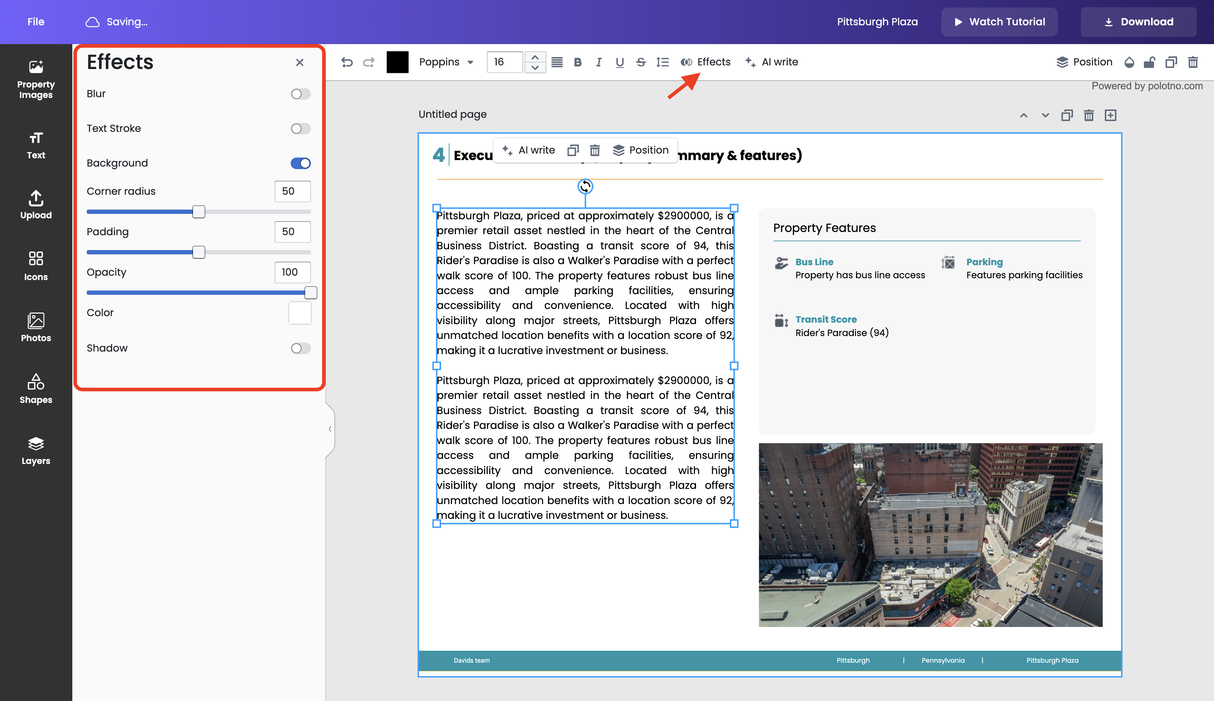Turn on Text Stroke toggle
The height and width of the screenshot is (701, 1214).
point(300,129)
